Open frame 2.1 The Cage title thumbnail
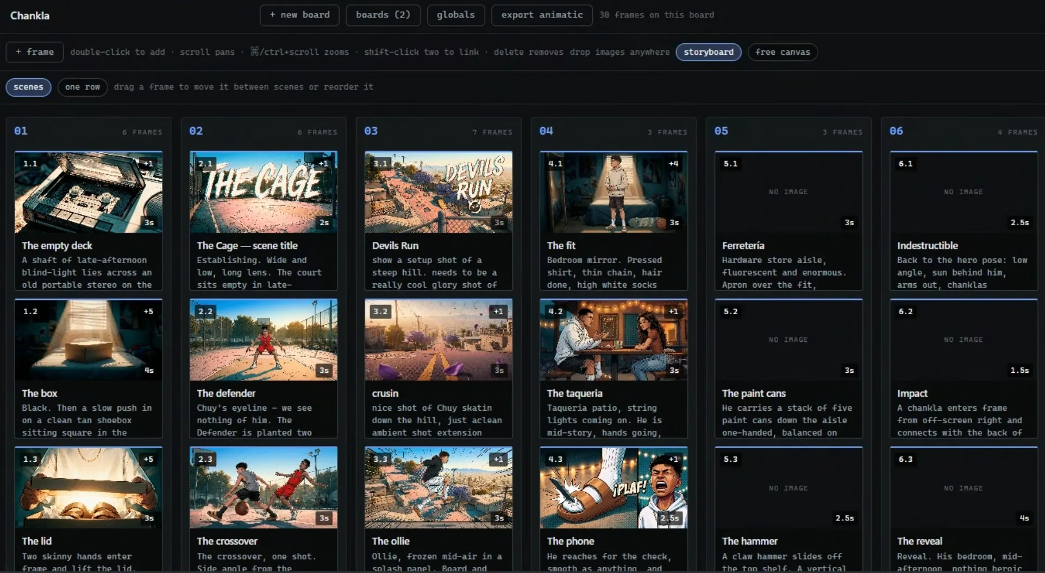This screenshot has width=1045, height=573. pyautogui.click(x=264, y=193)
